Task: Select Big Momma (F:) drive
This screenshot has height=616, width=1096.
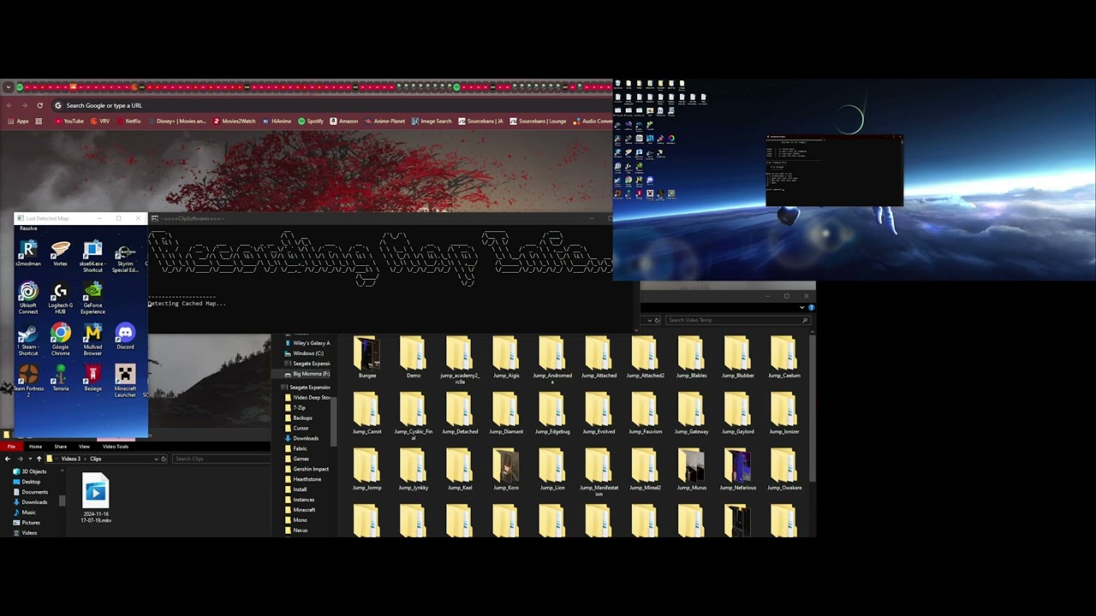Action: pos(307,374)
